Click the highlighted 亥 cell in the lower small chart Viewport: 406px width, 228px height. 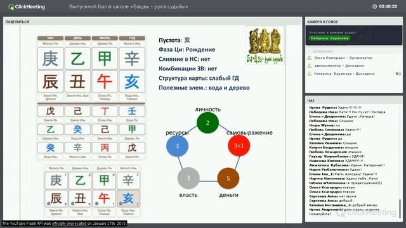tap(128, 198)
